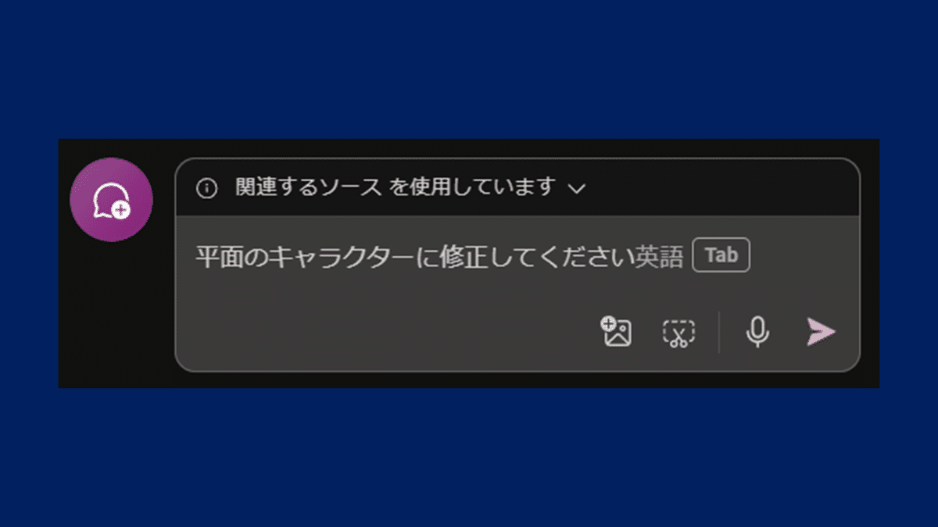
Task: Click the small plus badge on the chat bubble
Action: 120,209
